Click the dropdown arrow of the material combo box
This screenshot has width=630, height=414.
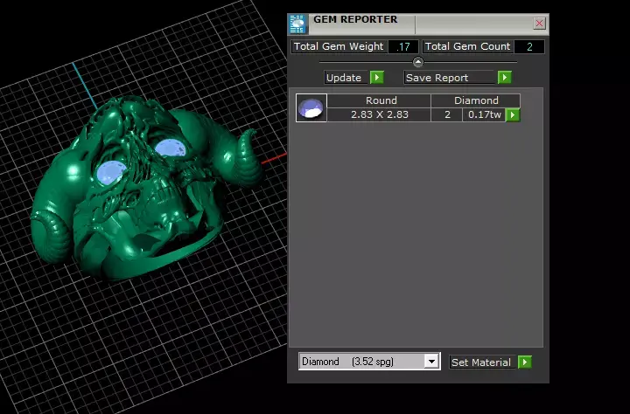click(x=431, y=362)
